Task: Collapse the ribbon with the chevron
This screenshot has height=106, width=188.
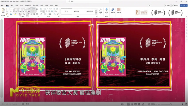Action: [x=187, y=16]
